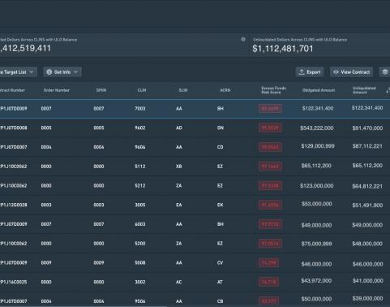Select the CLIN 5112 cell
The image size is (390, 307).
[140, 166]
